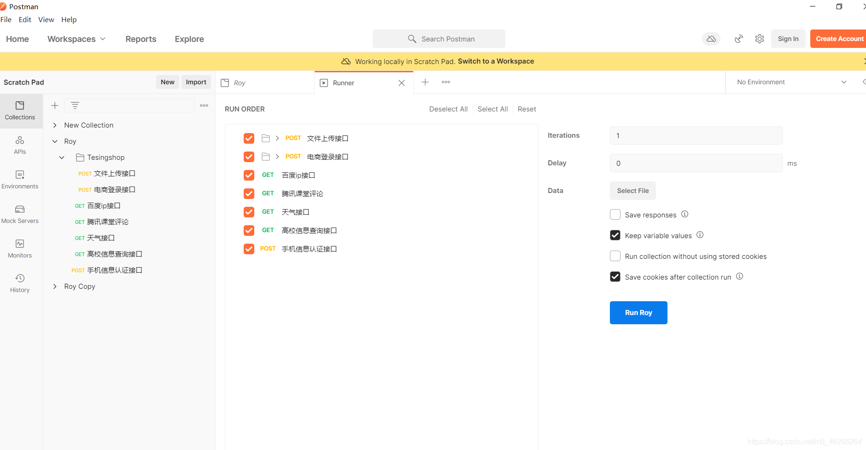
Task: Click Select All in run order
Action: coord(492,109)
